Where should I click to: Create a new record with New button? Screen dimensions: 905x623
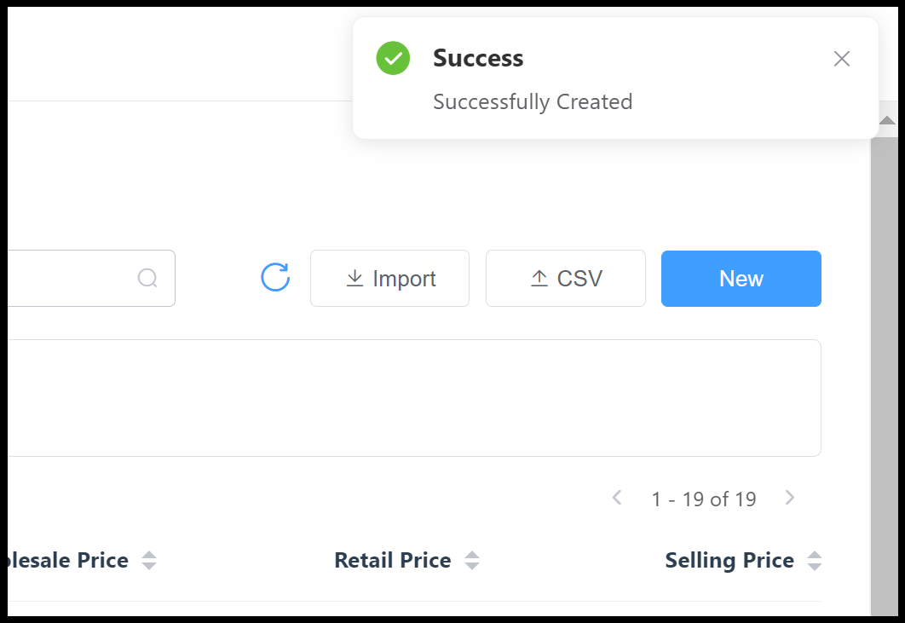tap(740, 278)
